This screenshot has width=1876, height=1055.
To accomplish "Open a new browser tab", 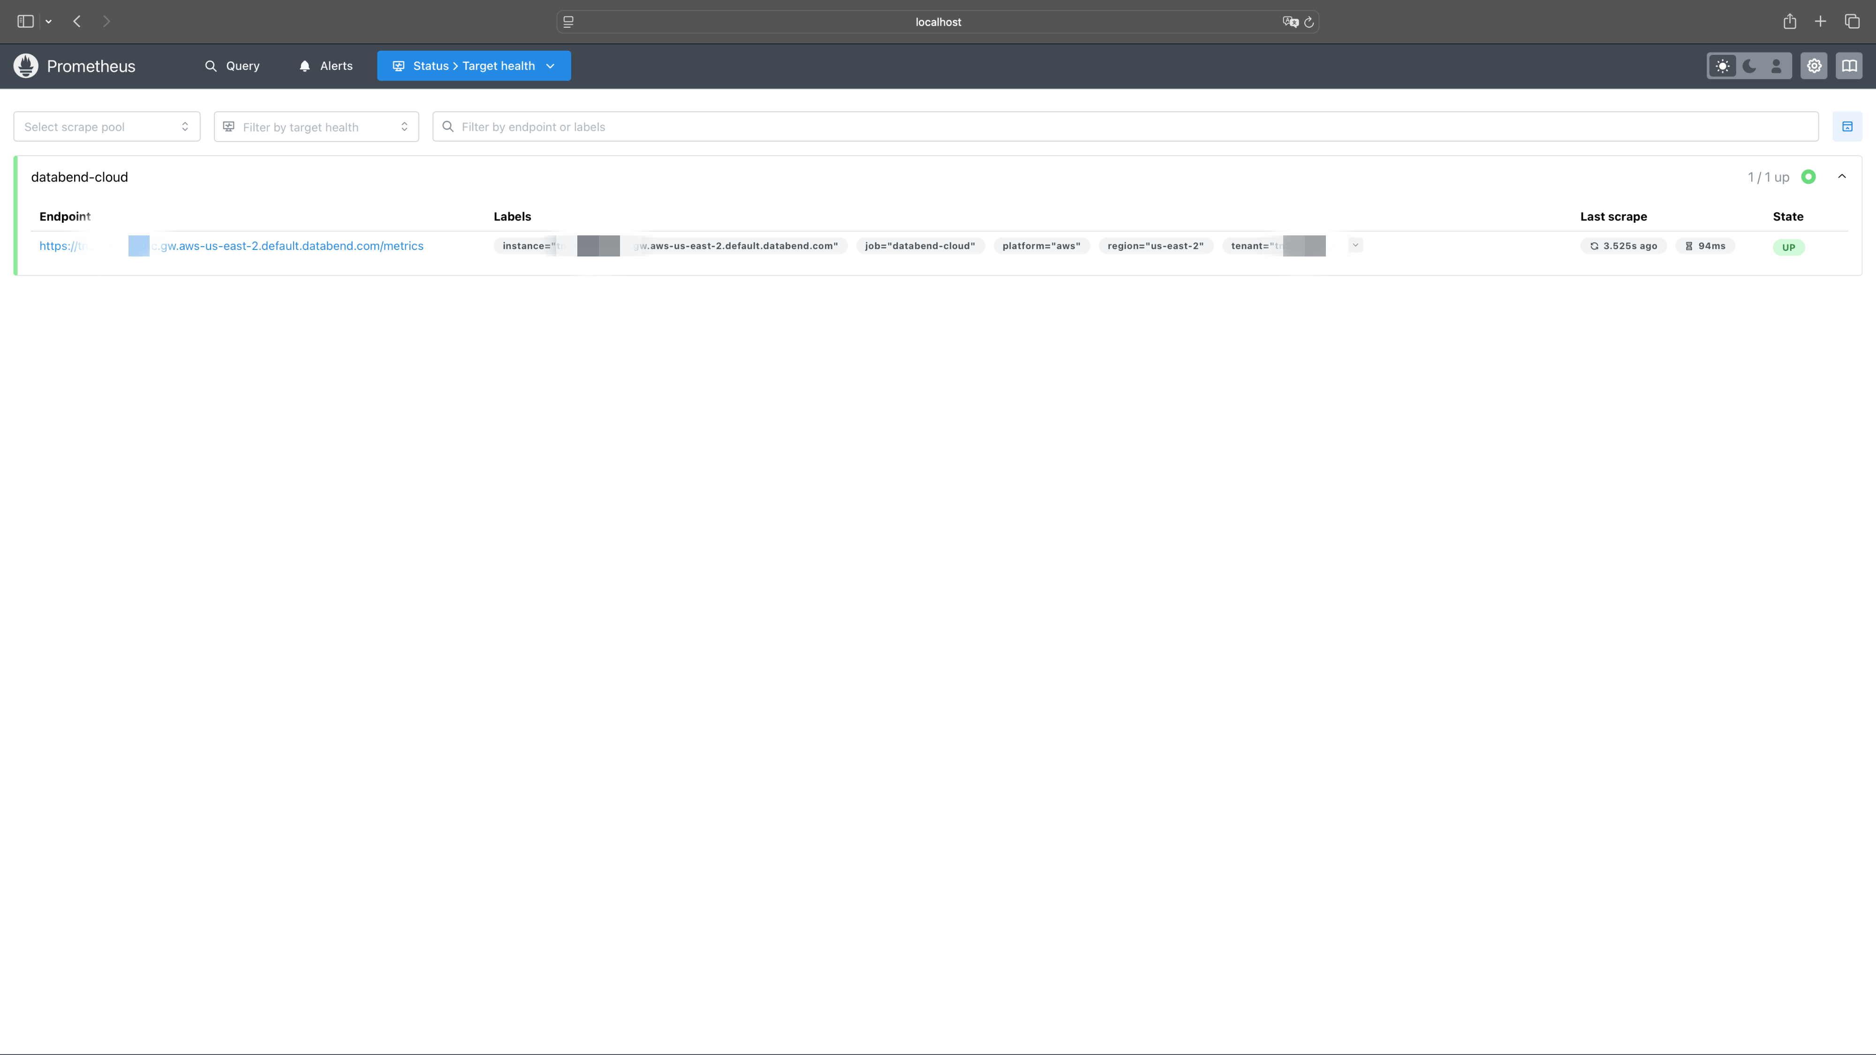I will click(1820, 22).
